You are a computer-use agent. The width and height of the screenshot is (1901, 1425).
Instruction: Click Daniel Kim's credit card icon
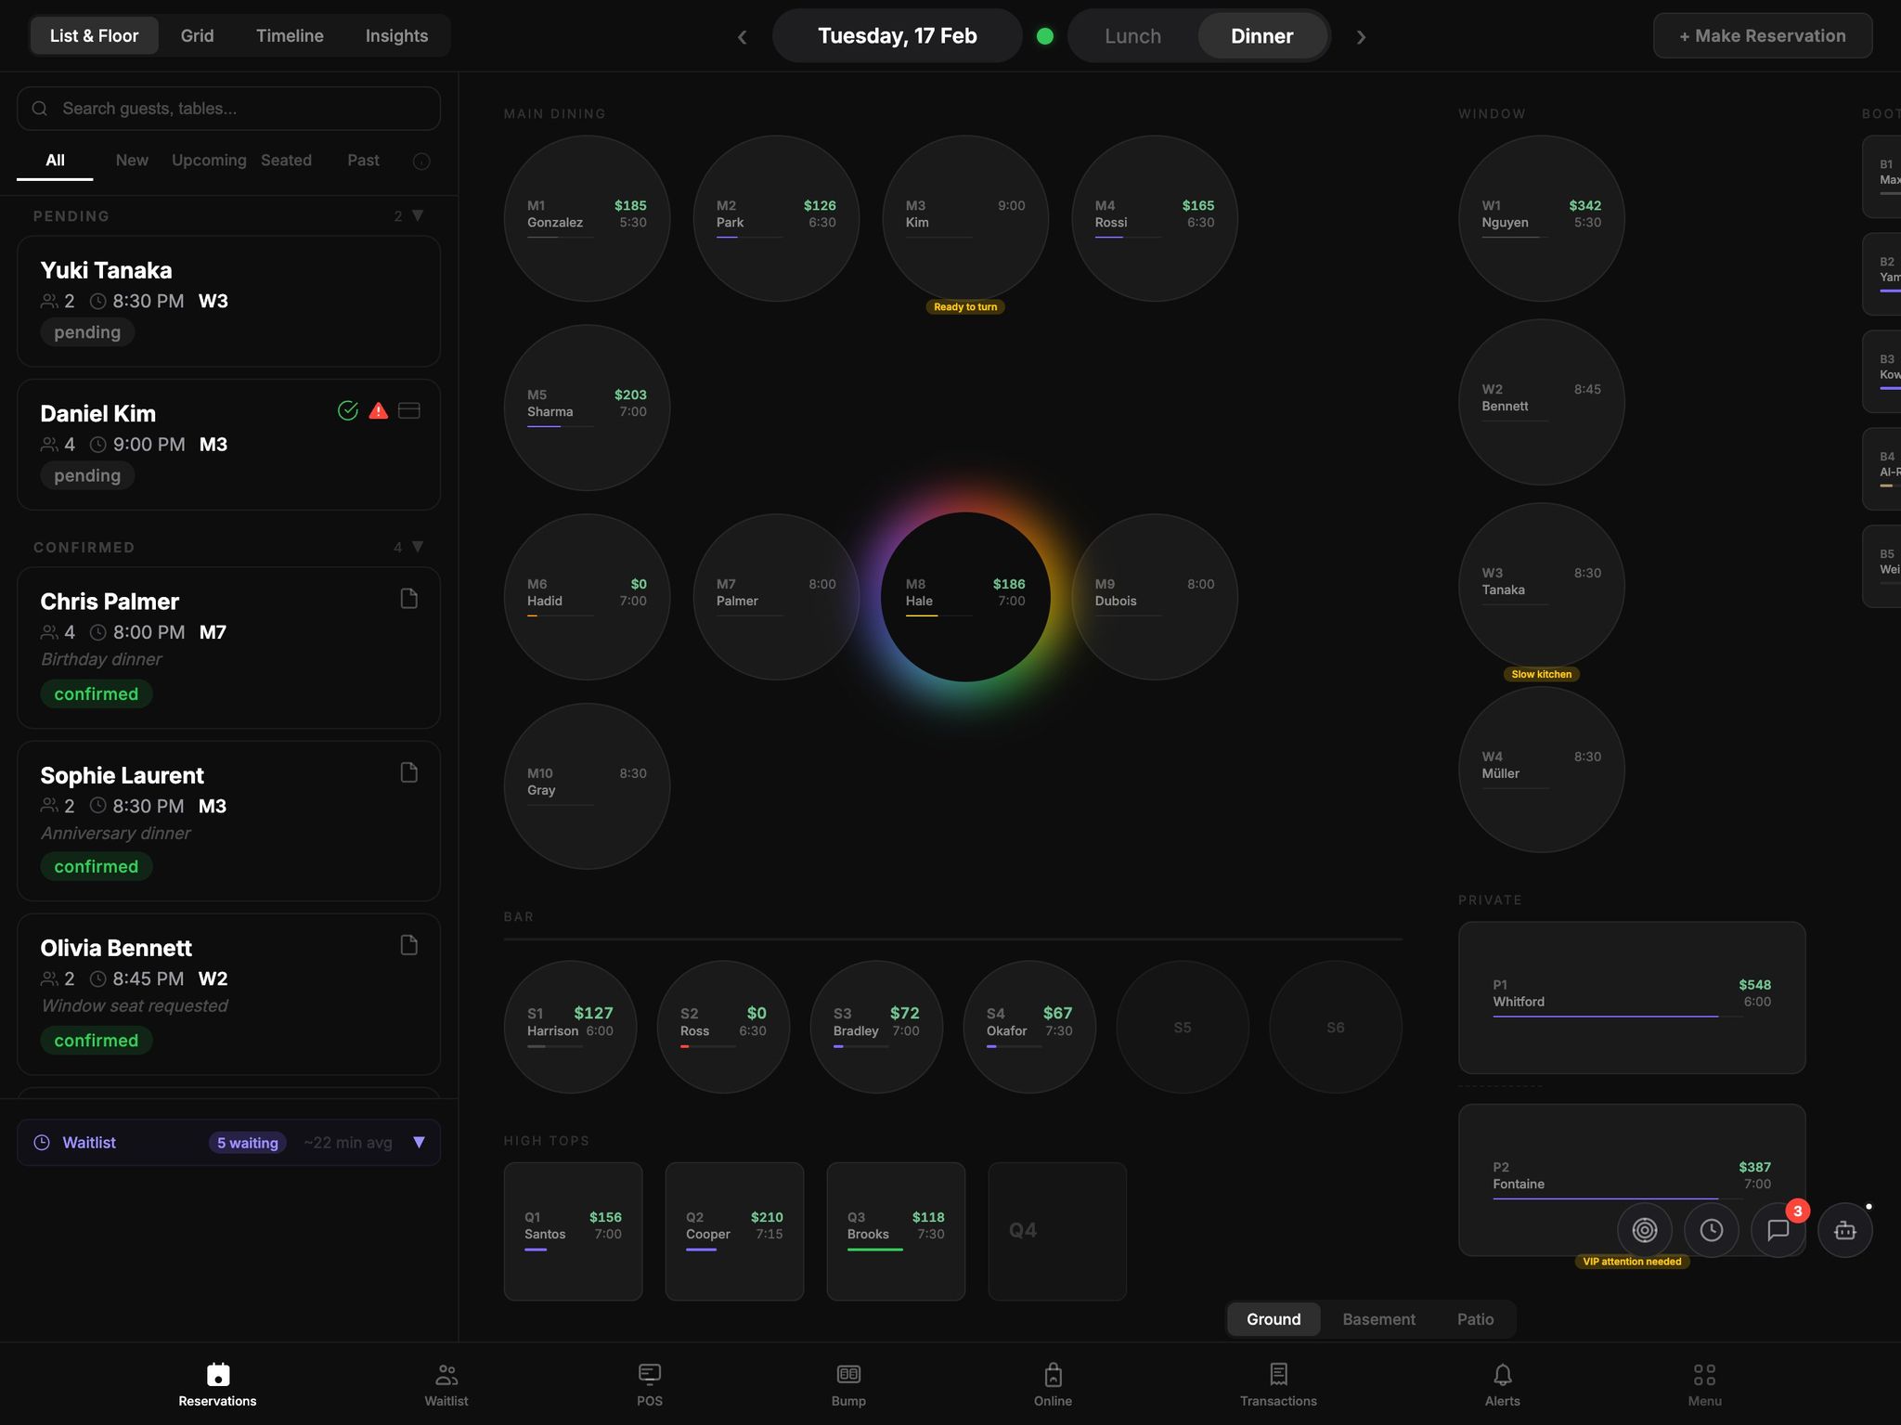(x=409, y=410)
